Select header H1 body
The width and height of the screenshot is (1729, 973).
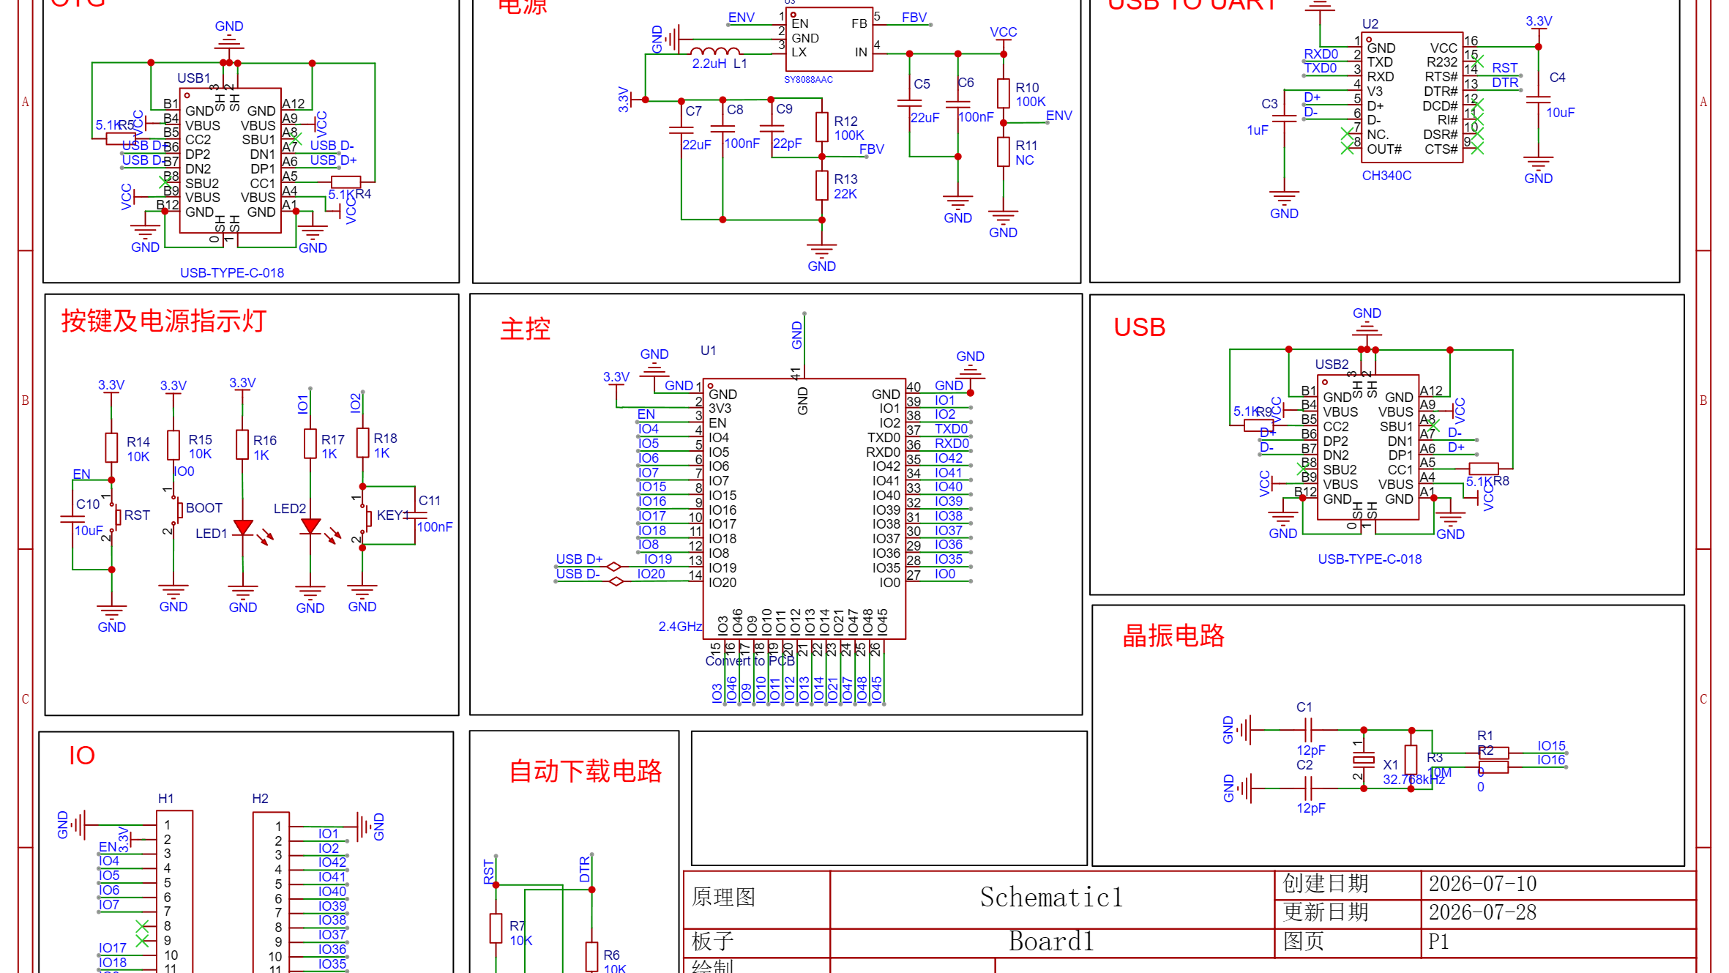(x=175, y=891)
